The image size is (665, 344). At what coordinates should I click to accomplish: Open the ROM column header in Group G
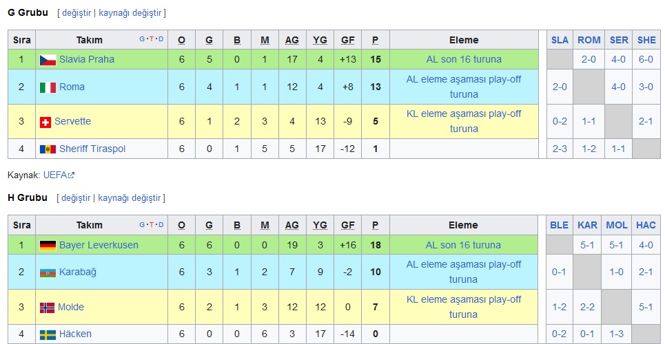coord(589,40)
